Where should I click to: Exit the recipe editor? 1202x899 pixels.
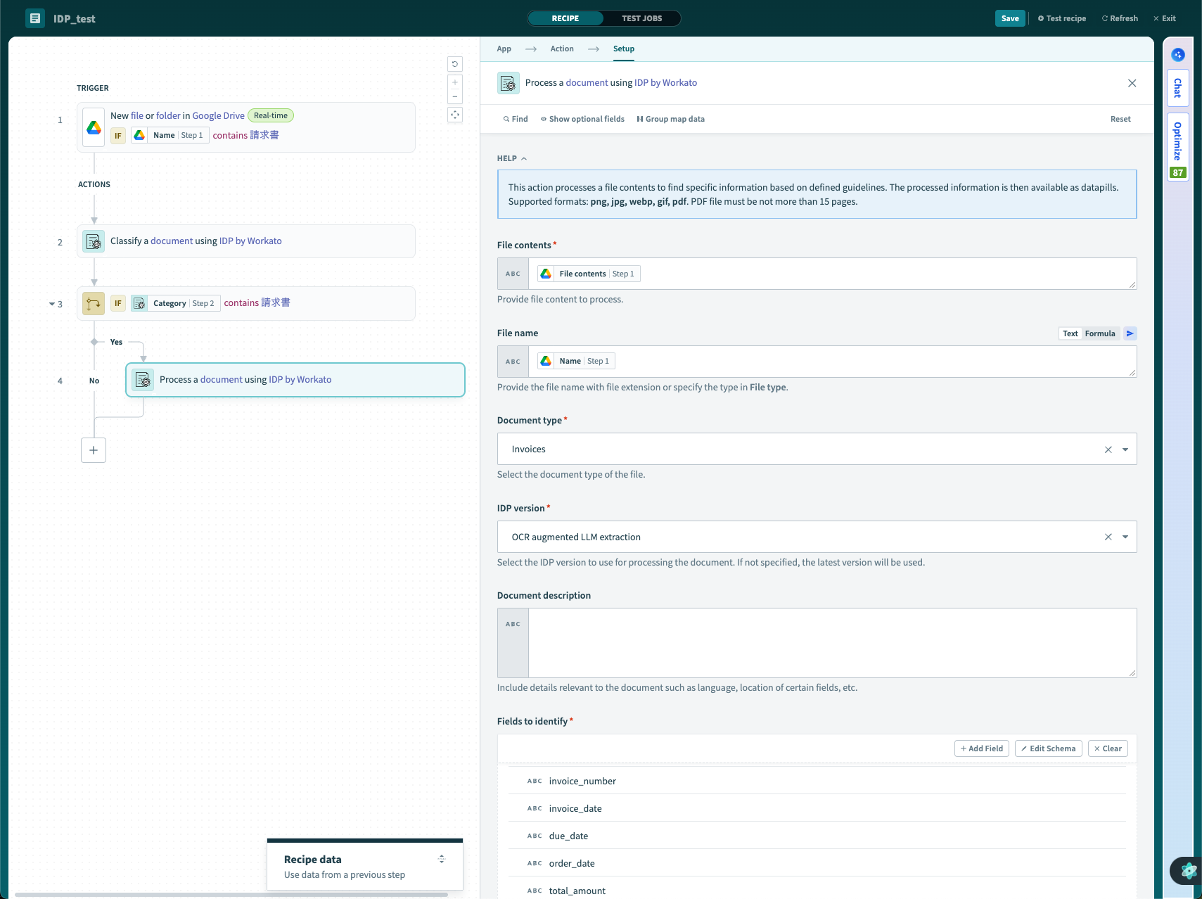[x=1165, y=18]
